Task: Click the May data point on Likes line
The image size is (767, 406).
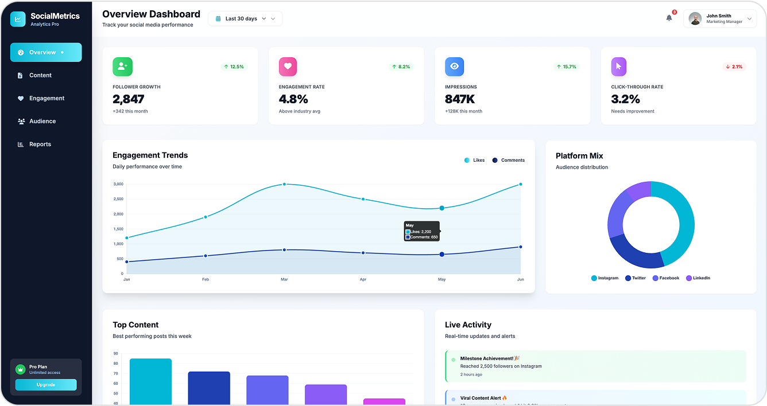Action: 441,208
